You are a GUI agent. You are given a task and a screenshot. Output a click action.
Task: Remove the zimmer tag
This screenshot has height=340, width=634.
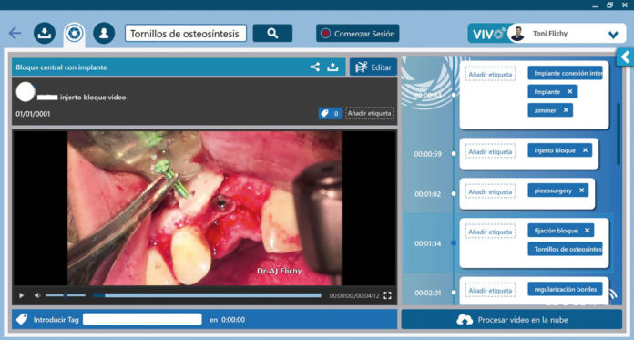click(x=566, y=110)
